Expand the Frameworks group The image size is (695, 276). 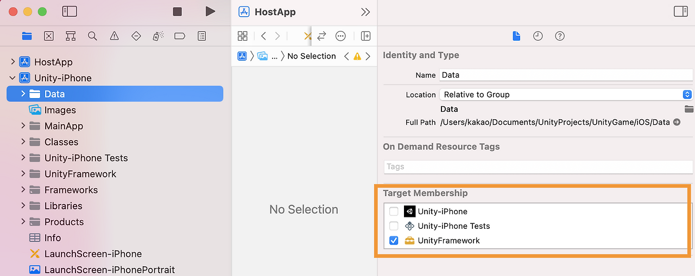(23, 190)
